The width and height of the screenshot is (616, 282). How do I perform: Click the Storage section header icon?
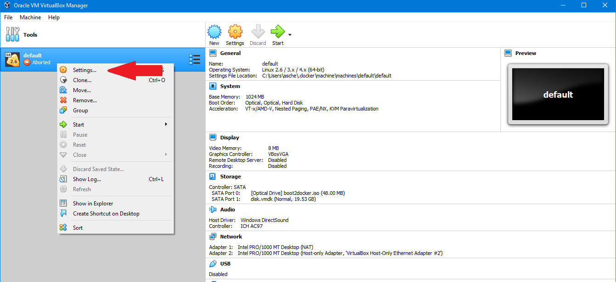pos(213,177)
